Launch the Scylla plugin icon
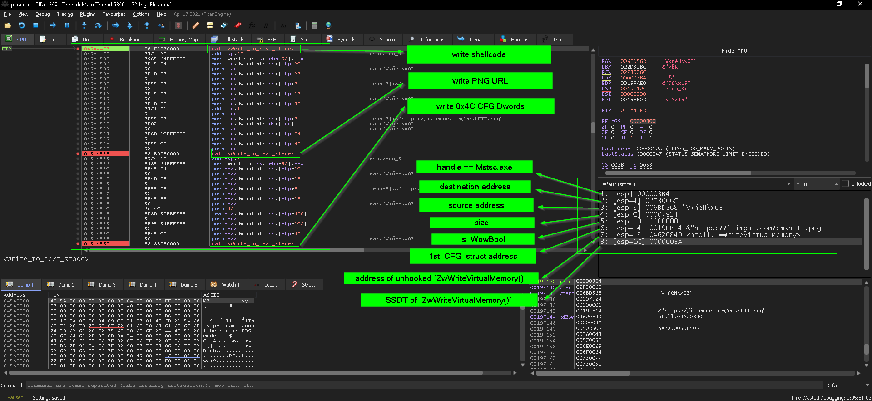Image resolution: width=872 pixels, height=401 pixels. [178, 25]
